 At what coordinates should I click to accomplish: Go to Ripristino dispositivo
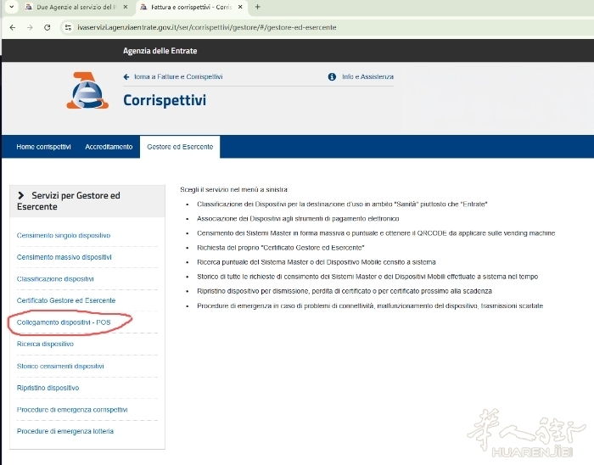pyautogui.click(x=48, y=388)
